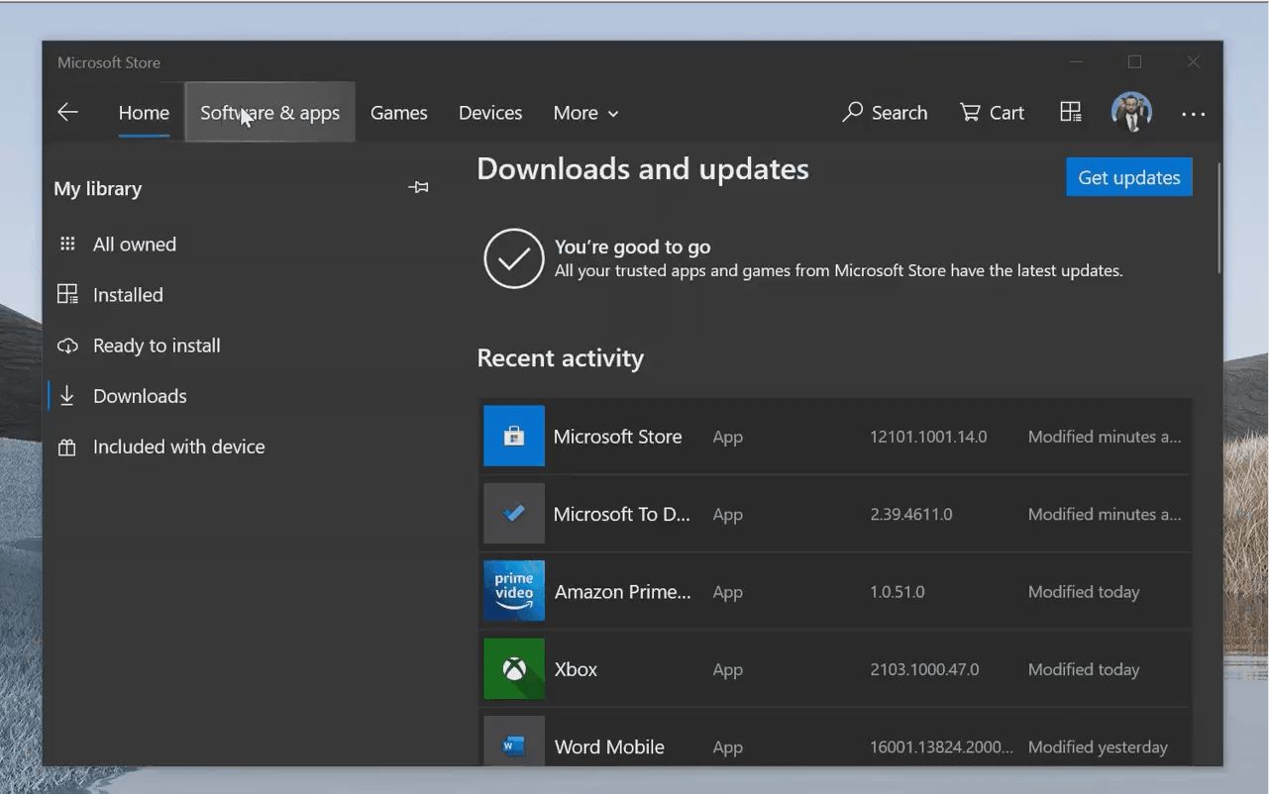Select Included with device in My library
The image size is (1269, 794).
coord(178,447)
